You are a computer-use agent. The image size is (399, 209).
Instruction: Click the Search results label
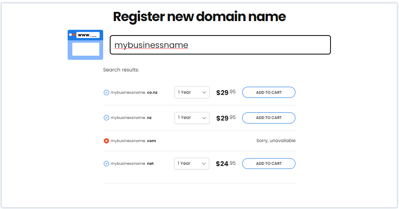click(121, 70)
